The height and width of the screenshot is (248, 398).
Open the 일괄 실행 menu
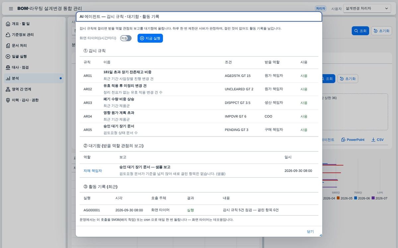[x=34, y=57]
